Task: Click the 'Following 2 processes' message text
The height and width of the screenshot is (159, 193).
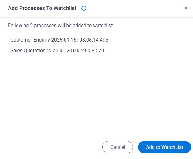Action: coord(60,26)
